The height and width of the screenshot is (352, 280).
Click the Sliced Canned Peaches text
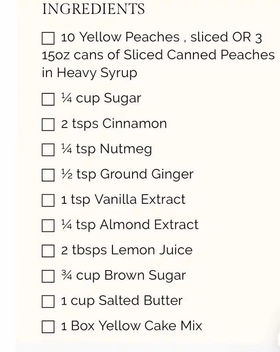(199, 54)
